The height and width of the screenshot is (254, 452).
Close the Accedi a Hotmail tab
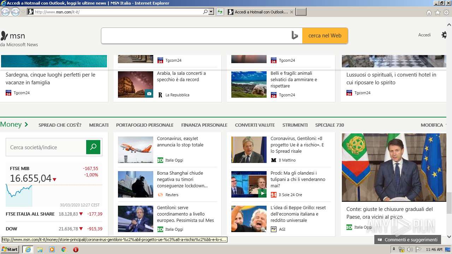[x=291, y=12]
